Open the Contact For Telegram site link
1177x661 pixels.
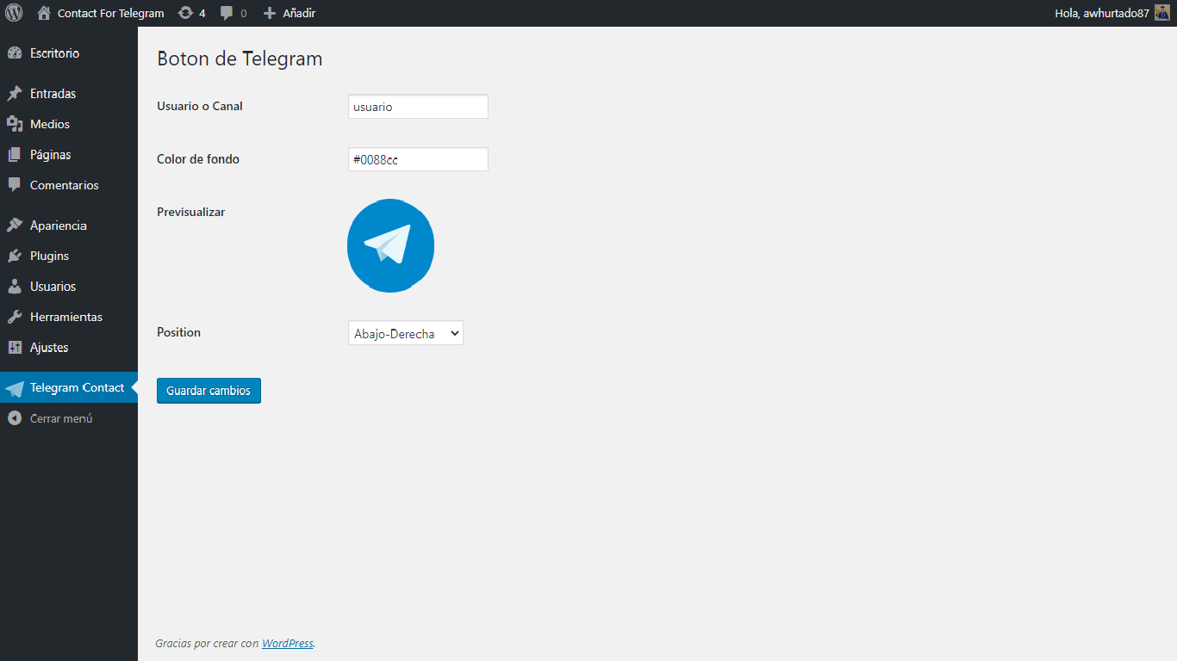[x=110, y=13]
